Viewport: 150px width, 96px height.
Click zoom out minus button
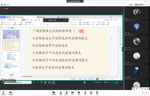click(107, 79)
